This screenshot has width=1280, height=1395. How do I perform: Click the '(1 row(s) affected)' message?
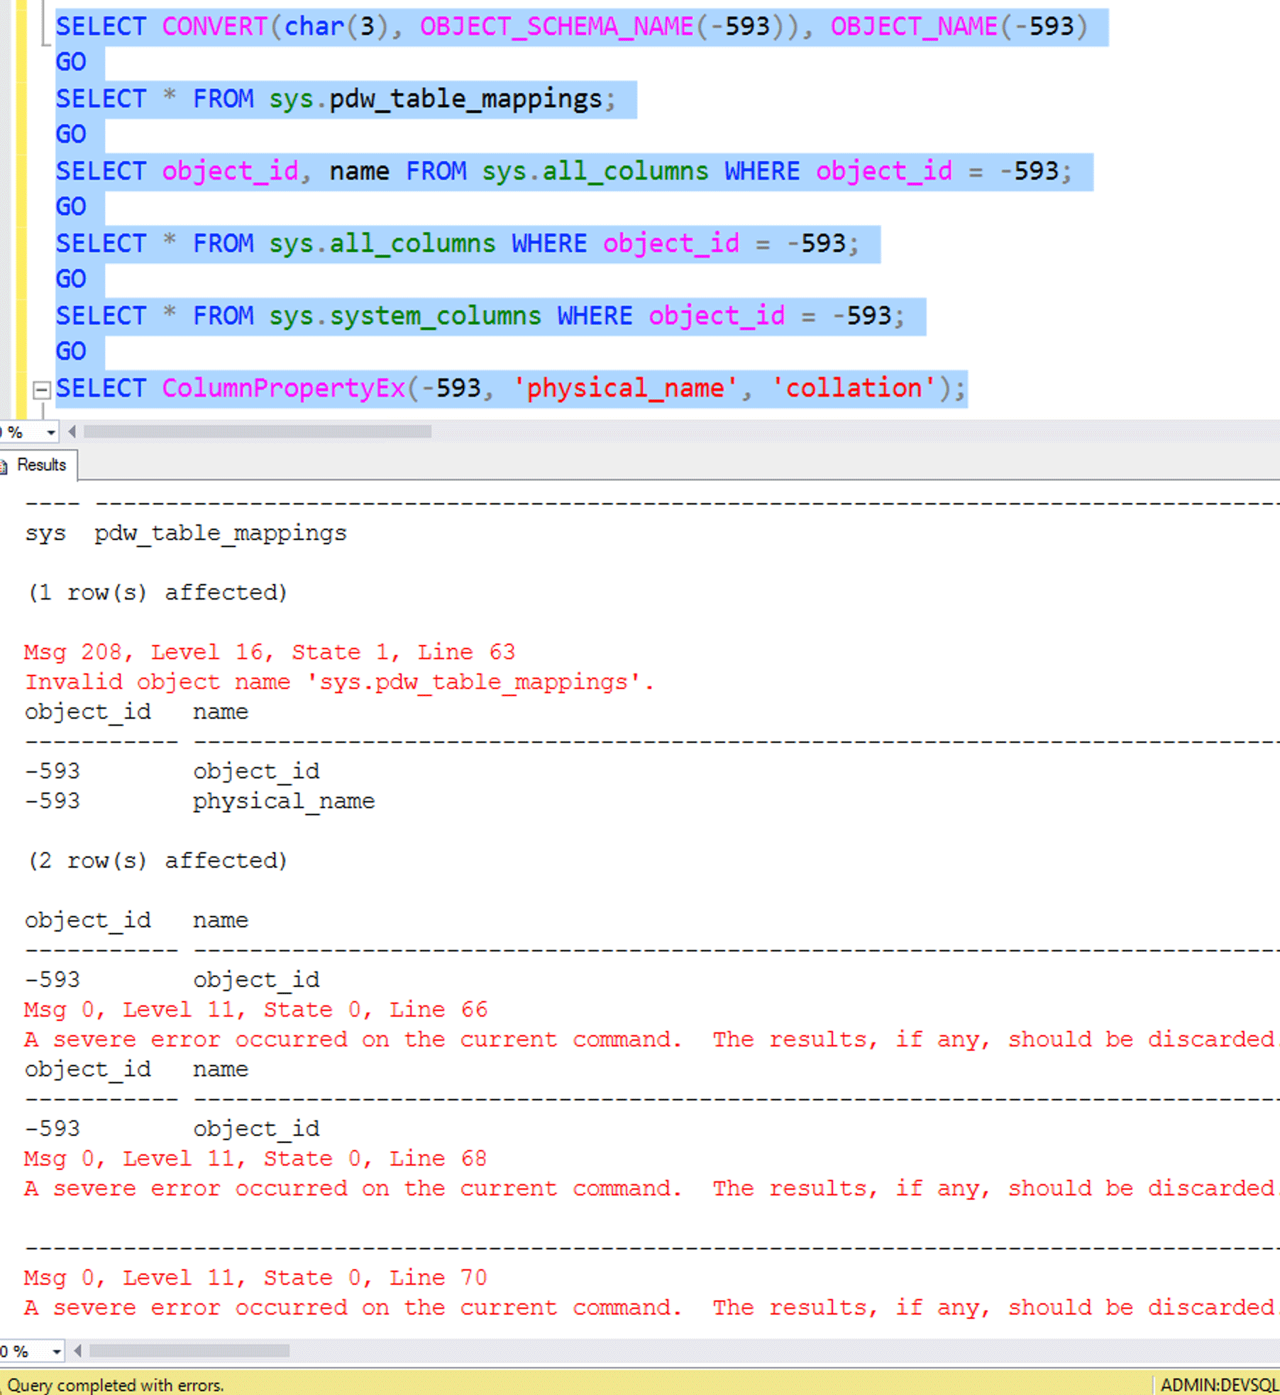[158, 592]
